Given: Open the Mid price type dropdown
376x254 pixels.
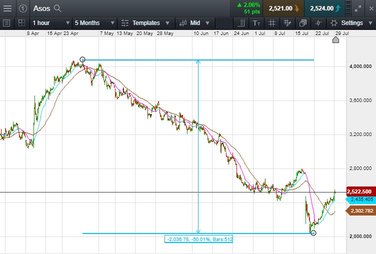Looking at the screenshot, I should (x=194, y=23).
